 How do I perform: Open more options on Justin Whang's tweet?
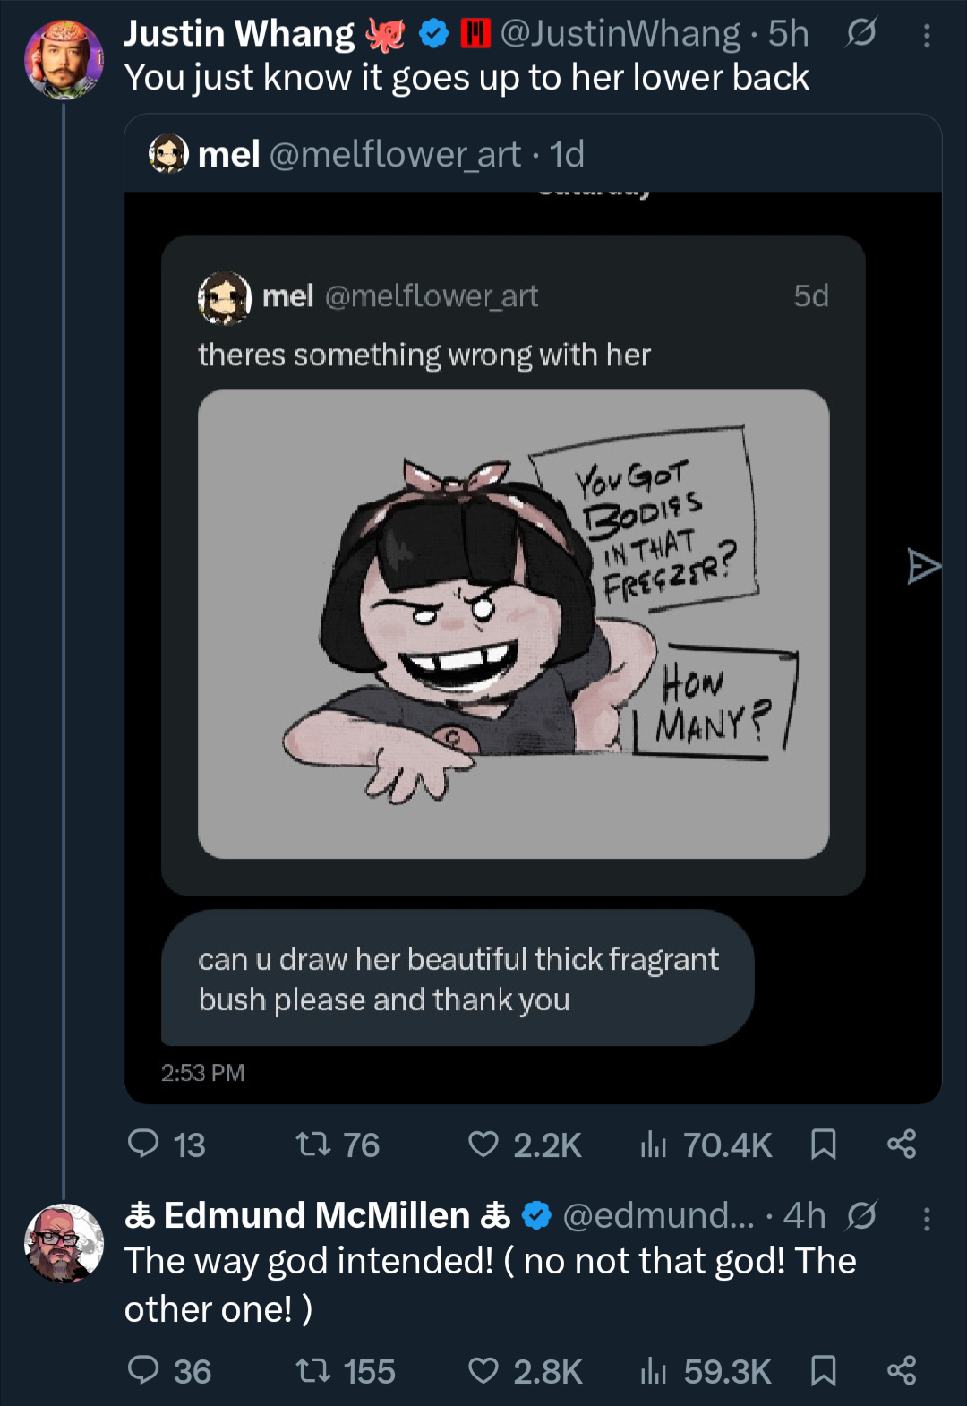(x=927, y=36)
